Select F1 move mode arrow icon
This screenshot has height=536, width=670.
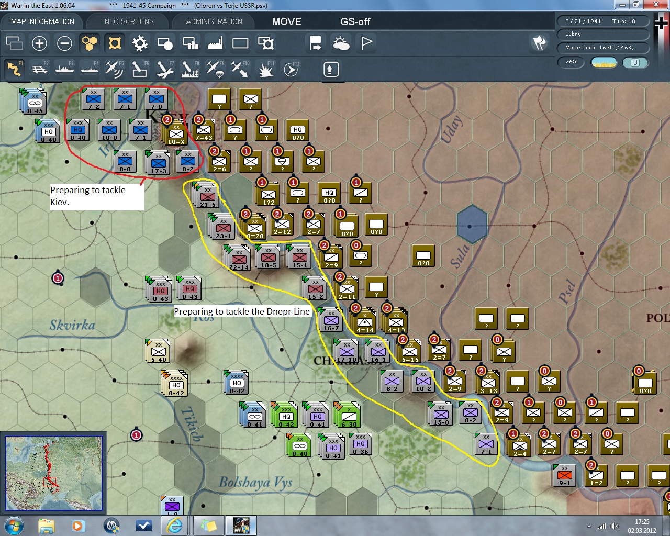pos(14,69)
